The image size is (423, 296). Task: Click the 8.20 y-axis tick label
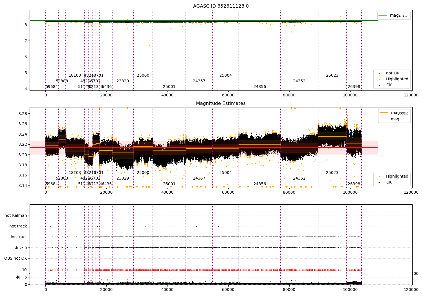pos(23,155)
